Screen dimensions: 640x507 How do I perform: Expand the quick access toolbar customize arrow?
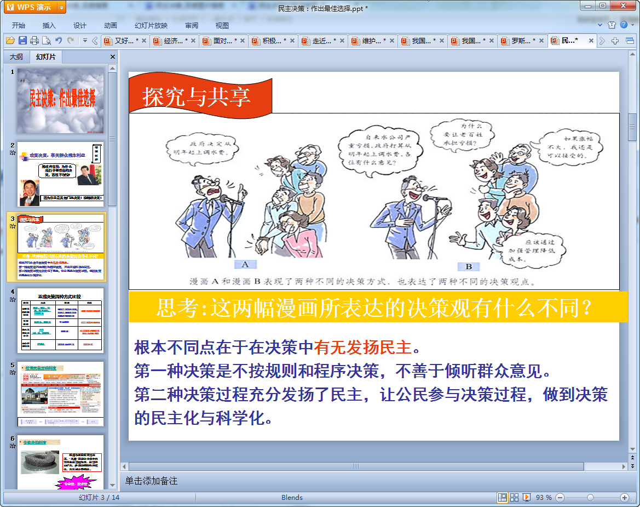click(85, 41)
